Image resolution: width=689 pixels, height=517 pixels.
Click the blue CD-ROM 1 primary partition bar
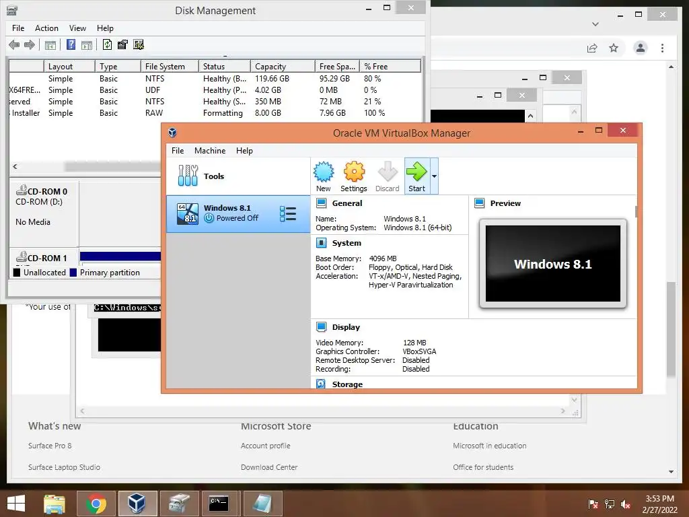[x=120, y=256]
